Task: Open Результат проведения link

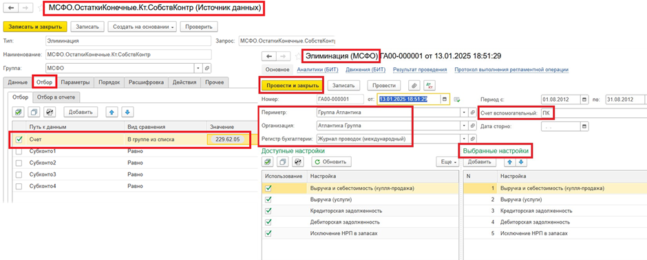Action: [420, 70]
